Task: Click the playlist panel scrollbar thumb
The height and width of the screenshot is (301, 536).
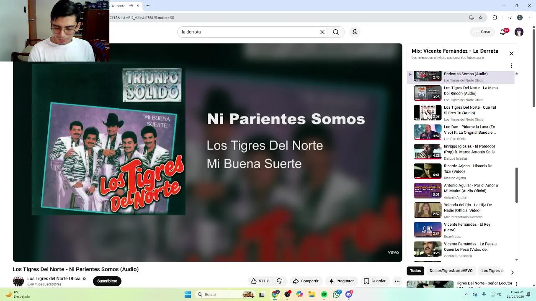Action: (516, 185)
